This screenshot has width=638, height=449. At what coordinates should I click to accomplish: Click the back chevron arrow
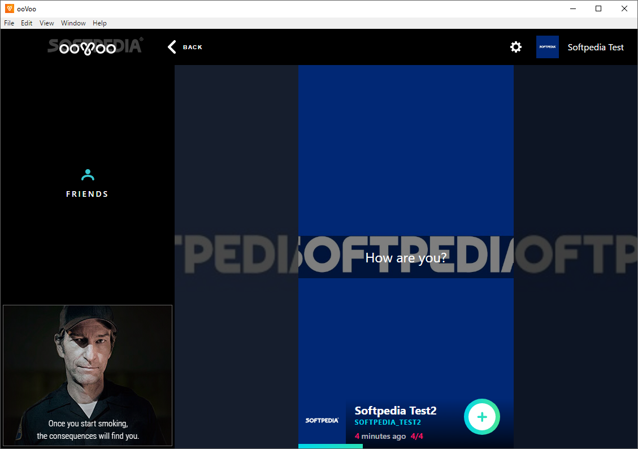(x=172, y=48)
